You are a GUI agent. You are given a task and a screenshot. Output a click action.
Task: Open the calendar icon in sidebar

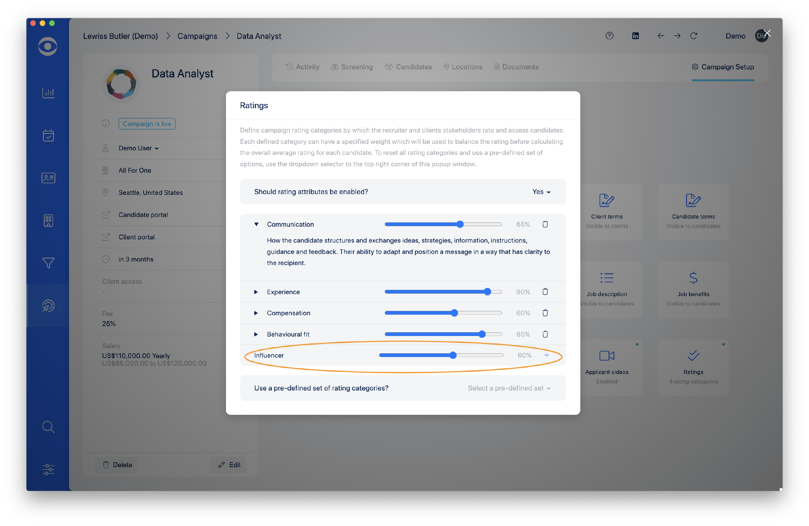pyautogui.click(x=48, y=135)
